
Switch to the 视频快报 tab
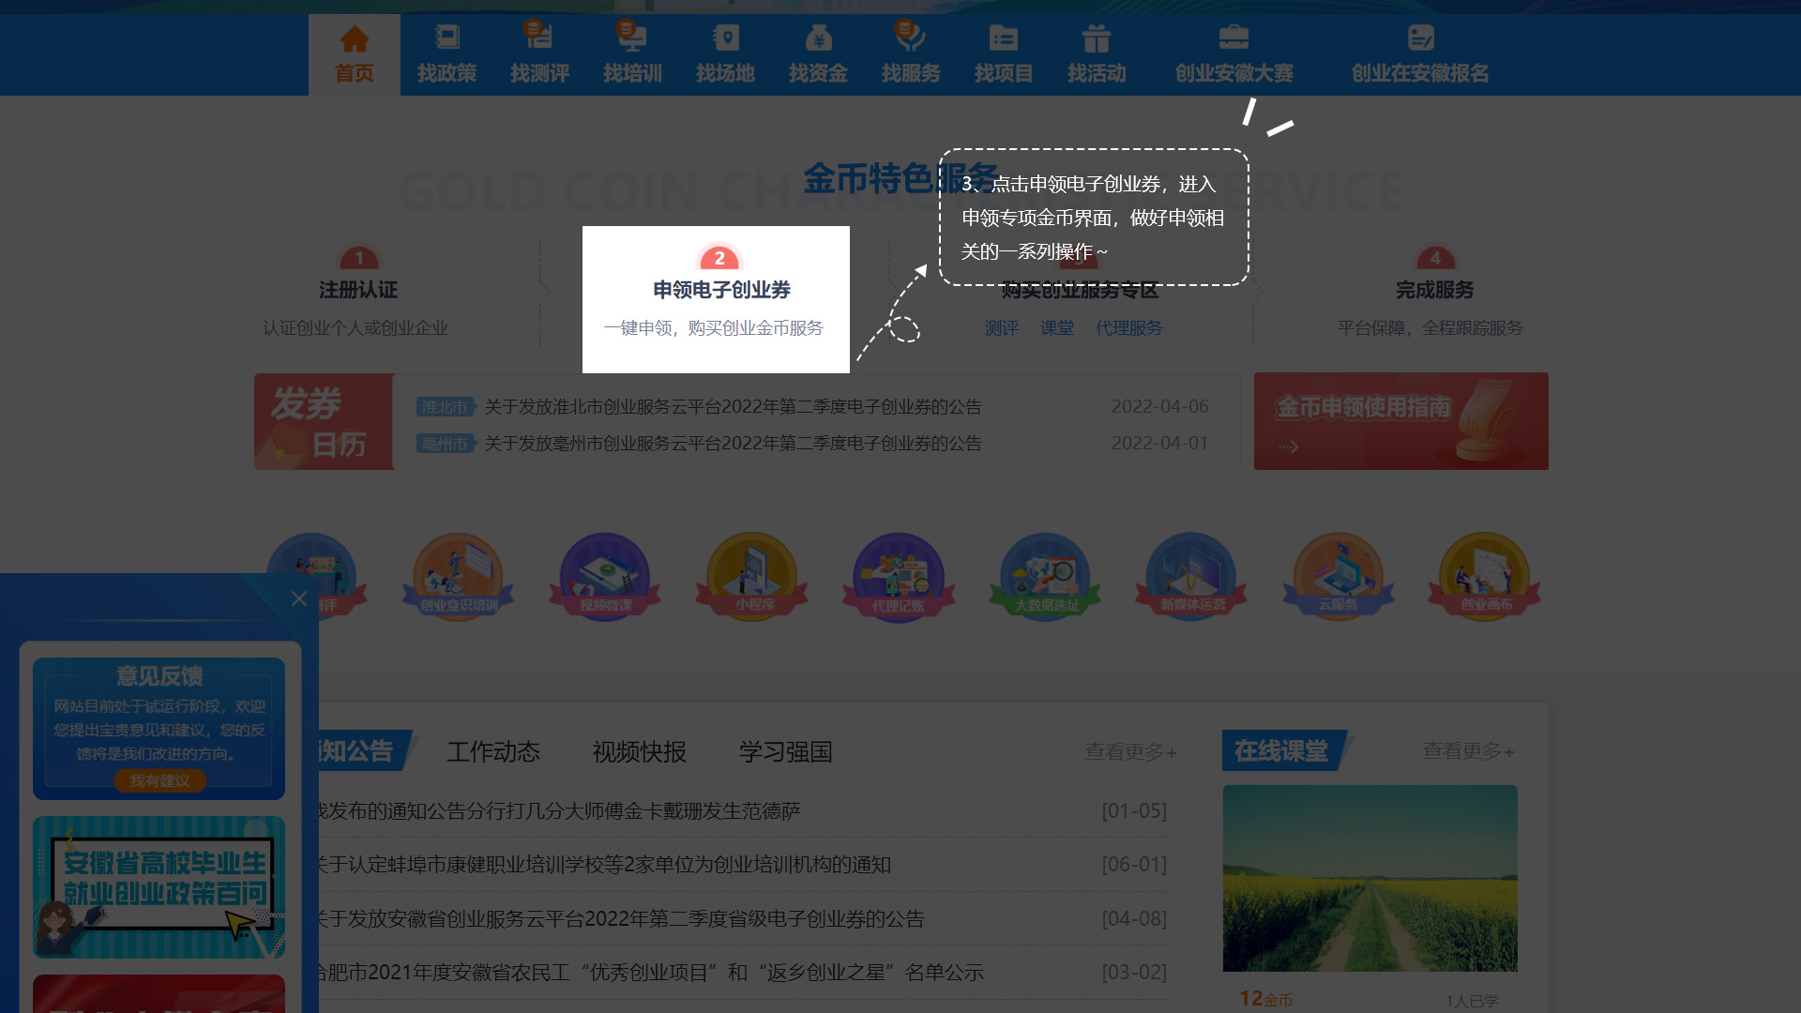[x=640, y=751]
